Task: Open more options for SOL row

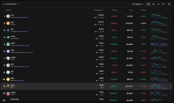Action: (170, 30)
